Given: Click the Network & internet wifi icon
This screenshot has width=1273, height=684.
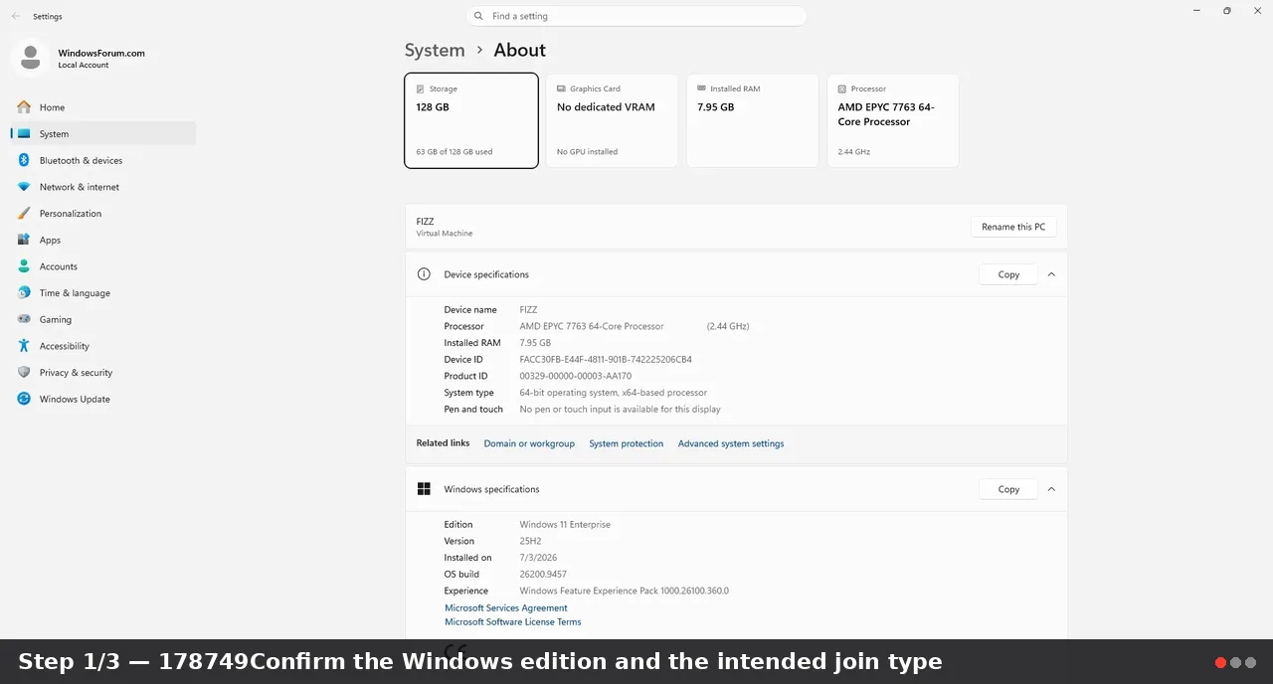Looking at the screenshot, I should (24, 187).
